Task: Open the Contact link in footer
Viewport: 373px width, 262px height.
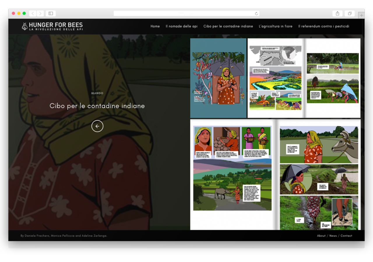Action: [x=346, y=236]
